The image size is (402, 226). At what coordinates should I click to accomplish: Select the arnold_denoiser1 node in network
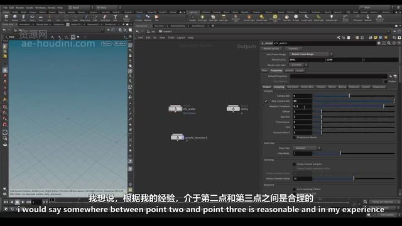[x=178, y=137]
